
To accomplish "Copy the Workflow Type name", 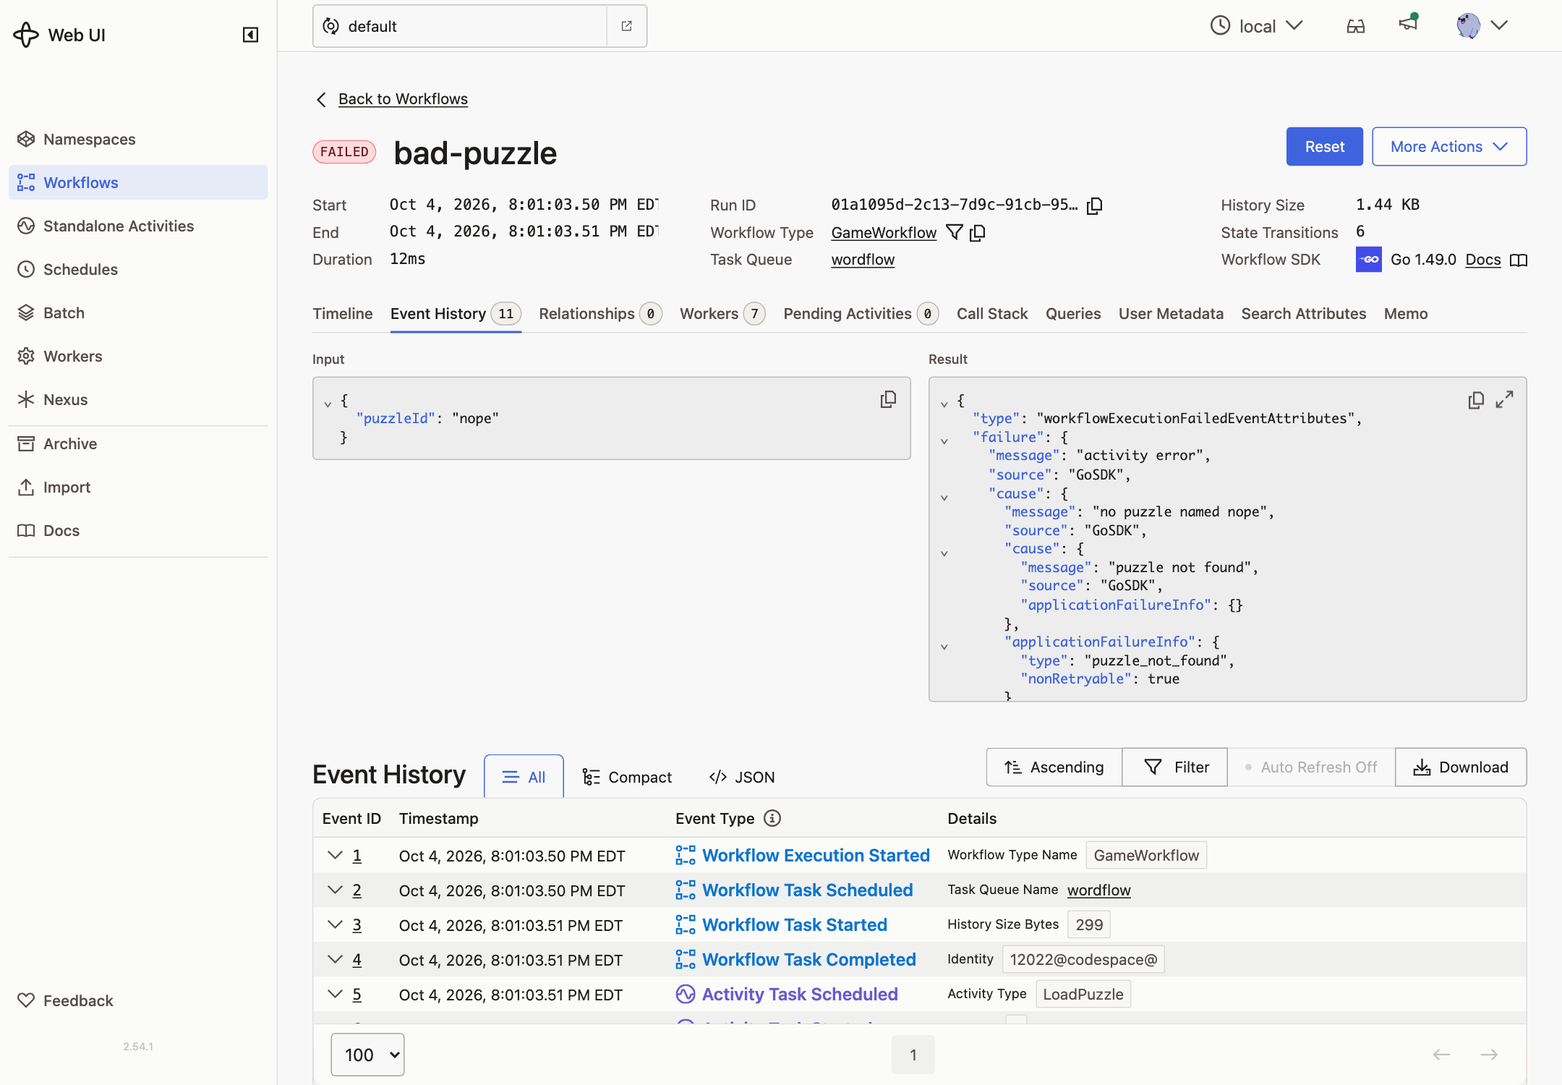I will (978, 232).
